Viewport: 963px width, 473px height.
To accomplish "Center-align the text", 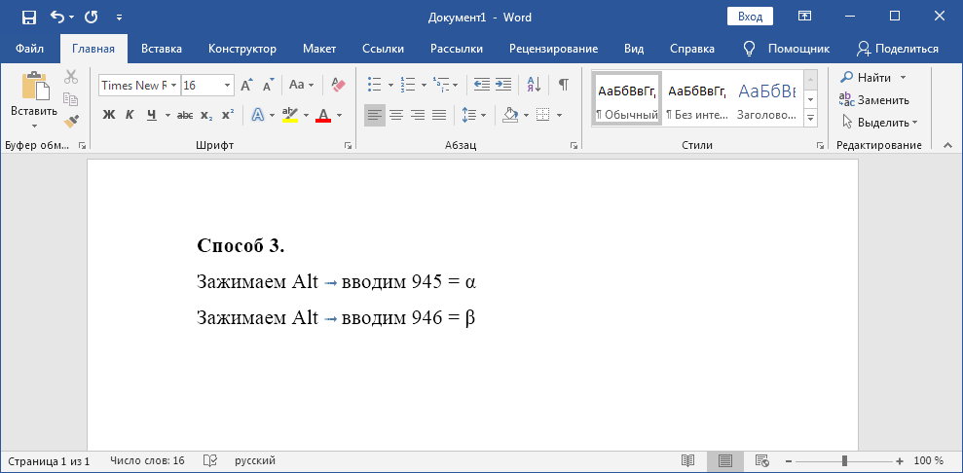I will tap(396, 115).
